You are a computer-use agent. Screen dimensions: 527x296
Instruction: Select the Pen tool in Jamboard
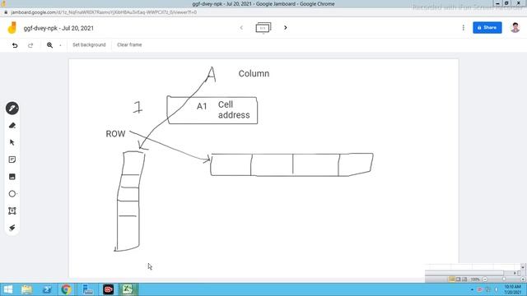[12, 109]
